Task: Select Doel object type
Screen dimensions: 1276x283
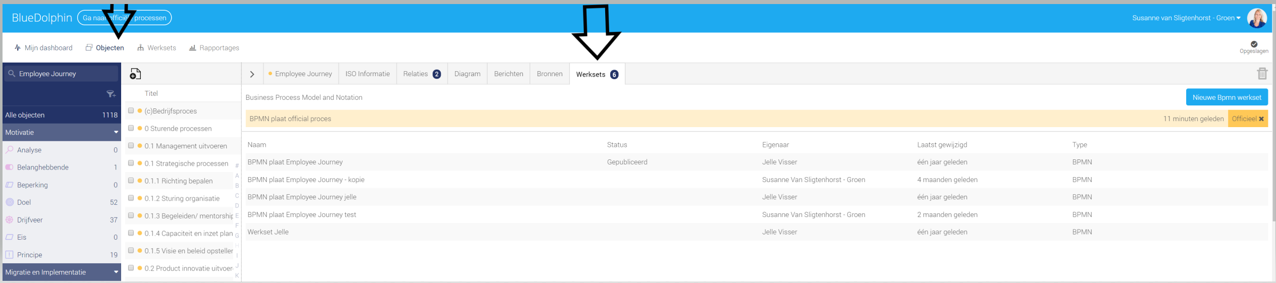Action: pos(62,202)
